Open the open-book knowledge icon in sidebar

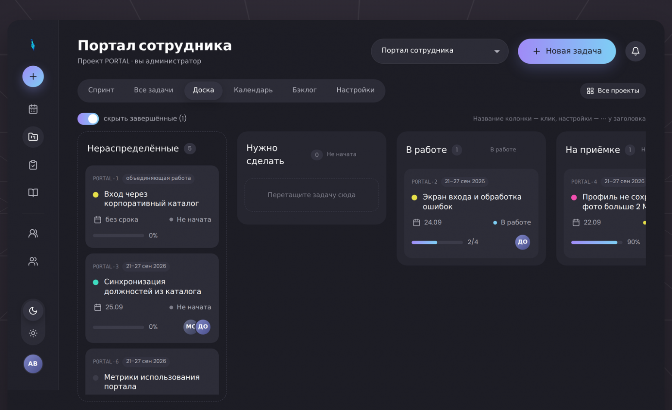click(x=33, y=193)
